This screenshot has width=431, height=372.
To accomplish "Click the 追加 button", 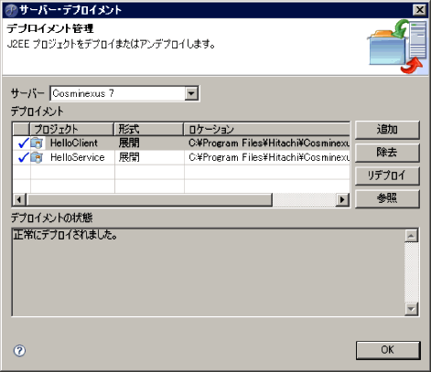I will (387, 130).
